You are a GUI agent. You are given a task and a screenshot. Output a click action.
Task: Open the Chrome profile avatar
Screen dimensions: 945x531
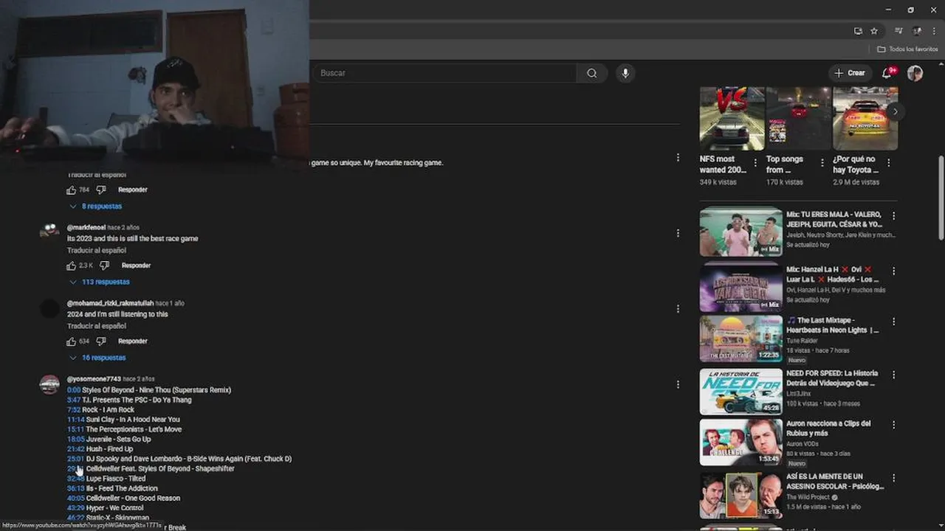coord(917,31)
